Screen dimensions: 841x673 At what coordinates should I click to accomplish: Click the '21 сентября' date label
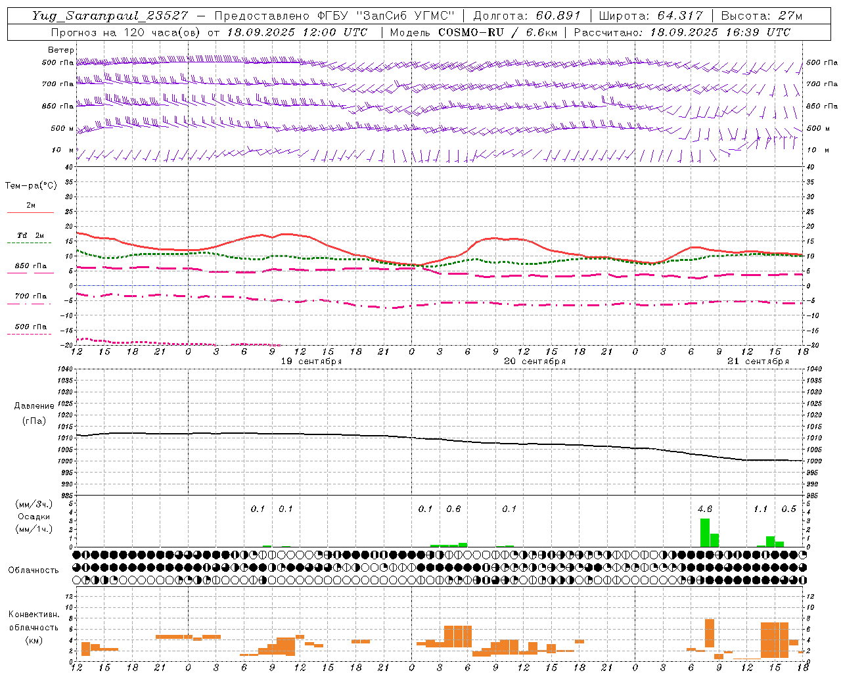(x=758, y=361)
